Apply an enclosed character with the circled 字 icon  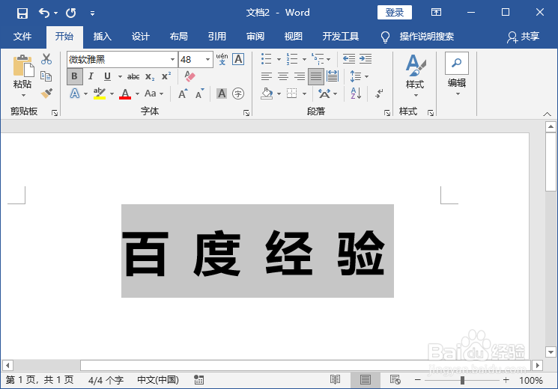click(238, 94)
